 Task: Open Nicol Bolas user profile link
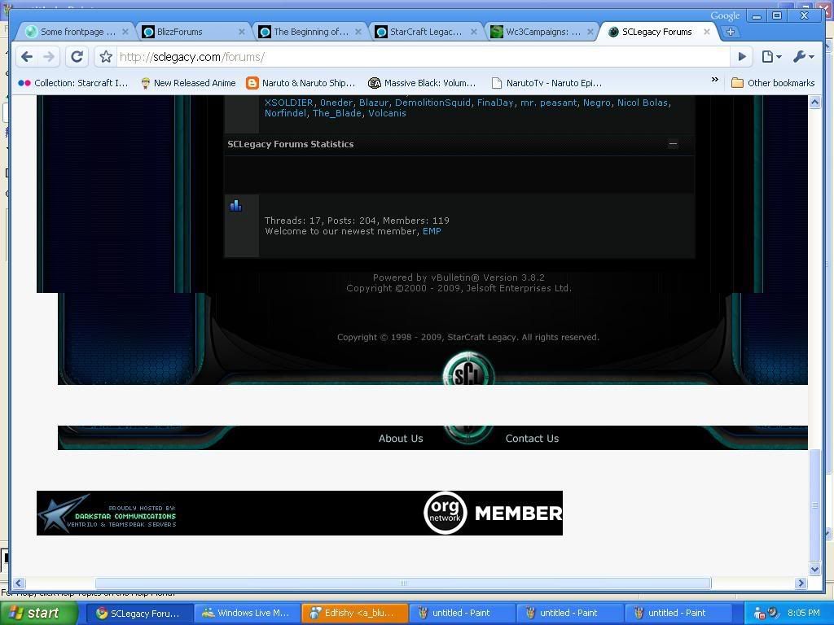pyautogui.click(x=643, y=103)
